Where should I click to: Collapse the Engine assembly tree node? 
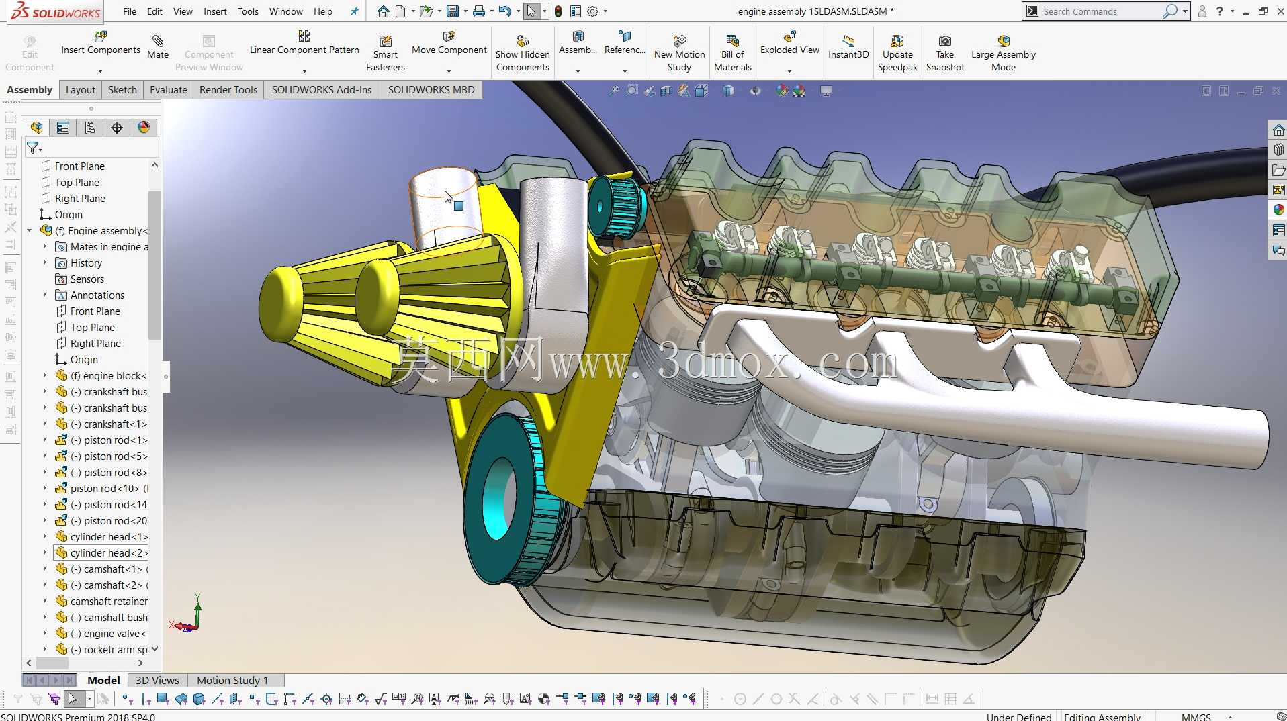tap(30, 231)
